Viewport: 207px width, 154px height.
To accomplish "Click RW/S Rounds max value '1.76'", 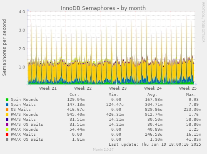I will [x=194, y=115].
